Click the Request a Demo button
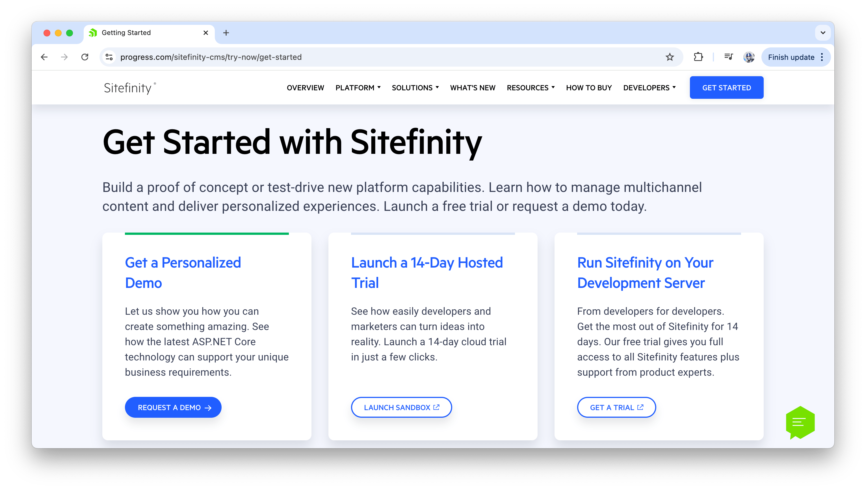The width and height of the screenshot is (866, 490). coord(173,407)
